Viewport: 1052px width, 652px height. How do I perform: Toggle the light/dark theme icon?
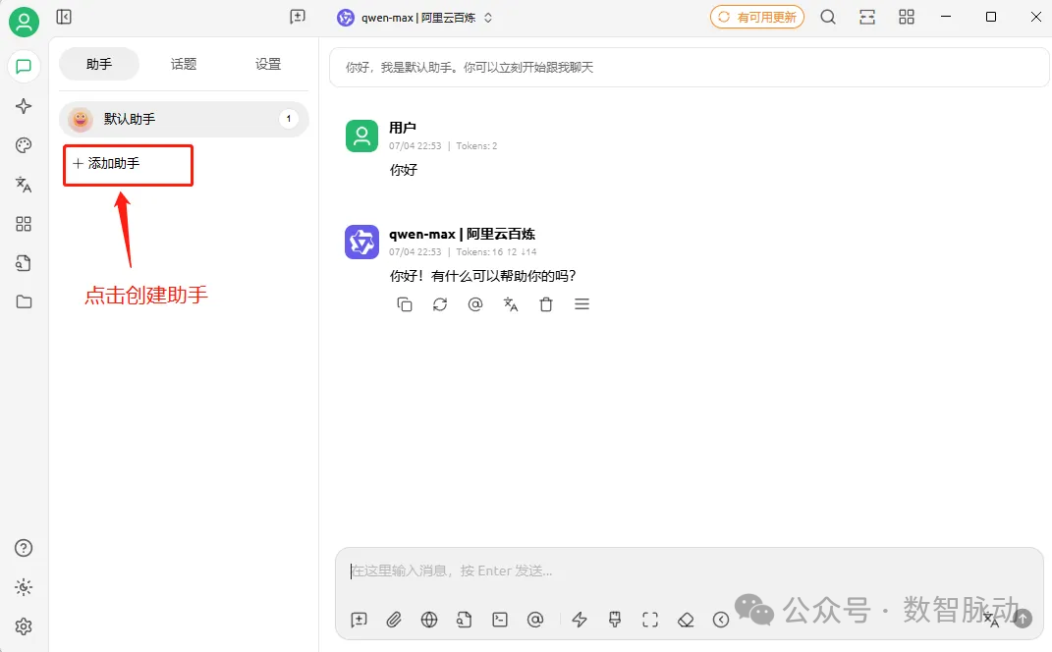[24, 587]
